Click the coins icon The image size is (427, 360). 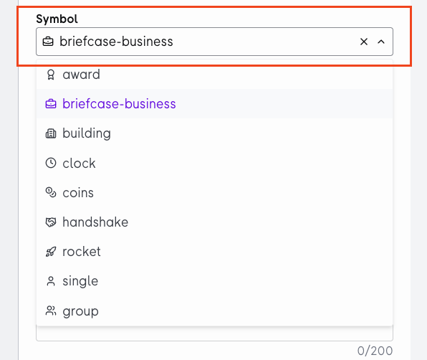(x=51, y=192)
